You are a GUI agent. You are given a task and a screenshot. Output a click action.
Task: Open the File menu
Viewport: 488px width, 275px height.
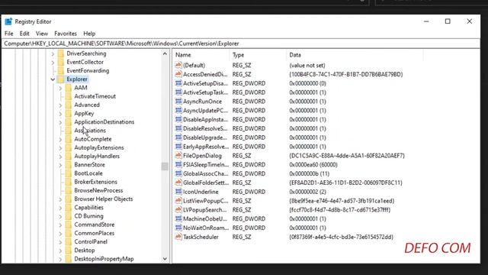coord(8,34)
